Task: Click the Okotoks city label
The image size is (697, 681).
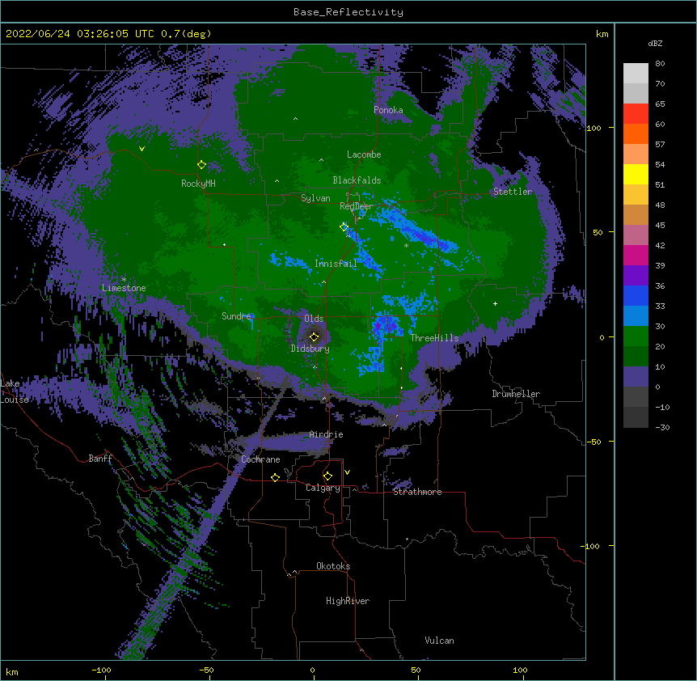Action: coord(333,566)
